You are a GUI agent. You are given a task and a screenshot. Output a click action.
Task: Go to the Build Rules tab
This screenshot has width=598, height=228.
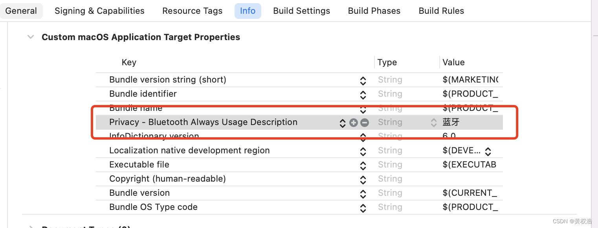coord(441,11)
